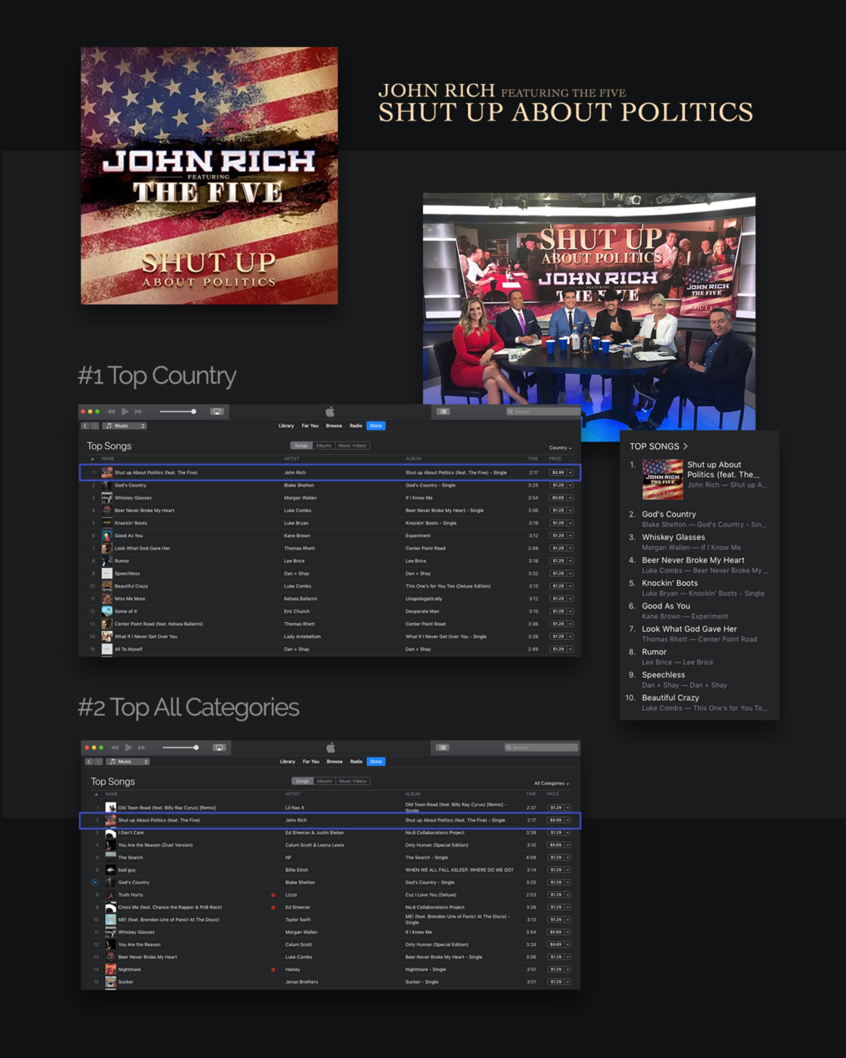Buy bad guy for $1.29
The image size is (846, 1058).
point(556,870)
